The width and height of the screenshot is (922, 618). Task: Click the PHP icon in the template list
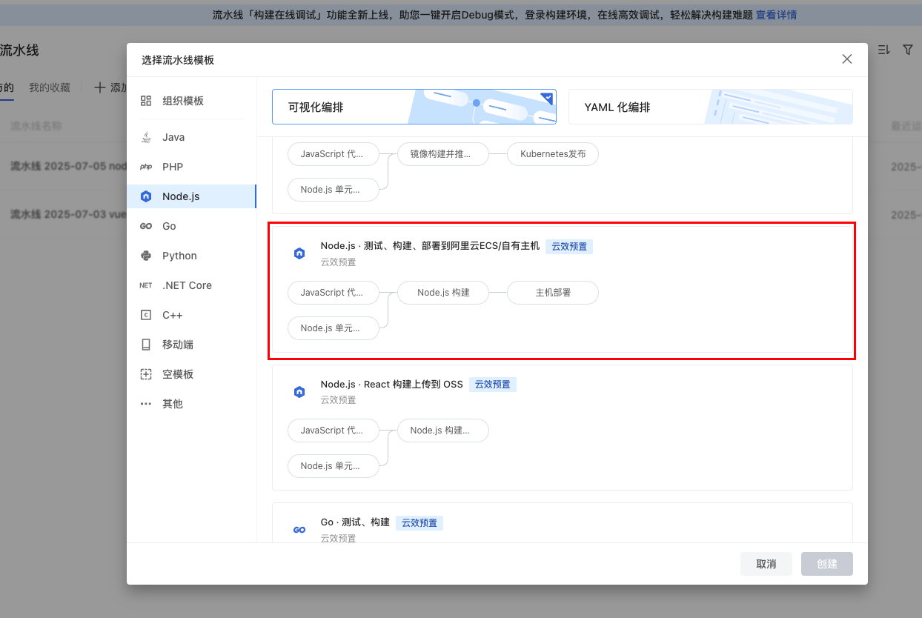[146, 167]
